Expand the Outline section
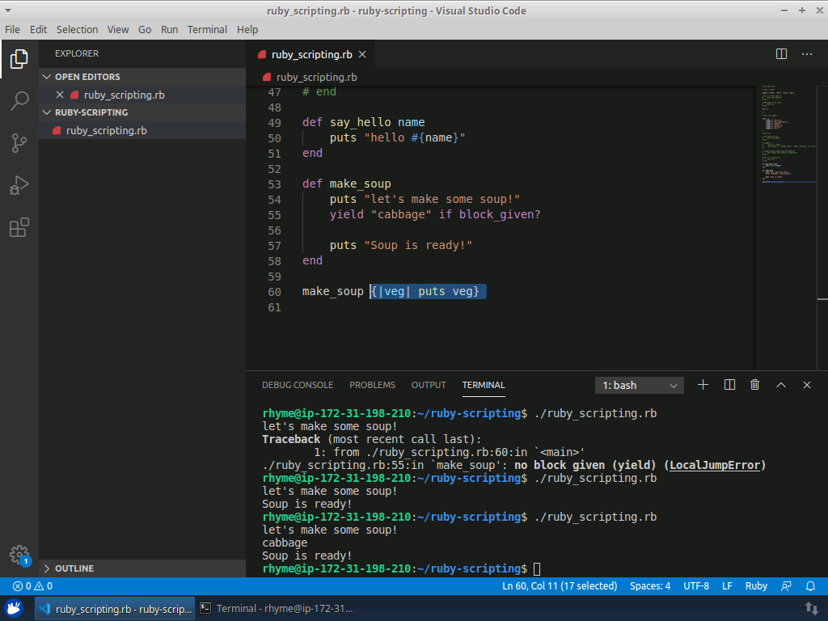The width and height of the screenshot is (828, 621). tap(74, 568)
